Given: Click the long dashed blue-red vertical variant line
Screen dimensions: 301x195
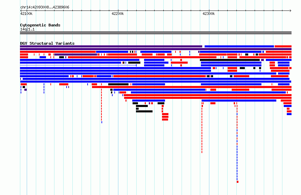Looking at the screenshot, I should (237, 142).
